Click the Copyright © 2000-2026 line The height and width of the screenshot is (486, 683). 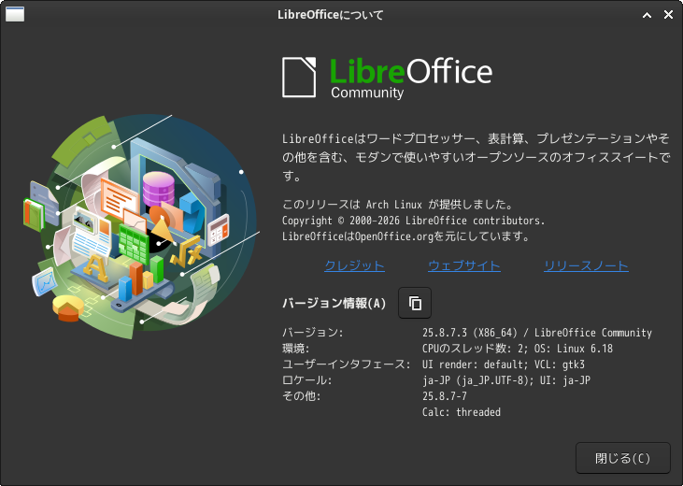pyautogui.click(x=413, y=221)
